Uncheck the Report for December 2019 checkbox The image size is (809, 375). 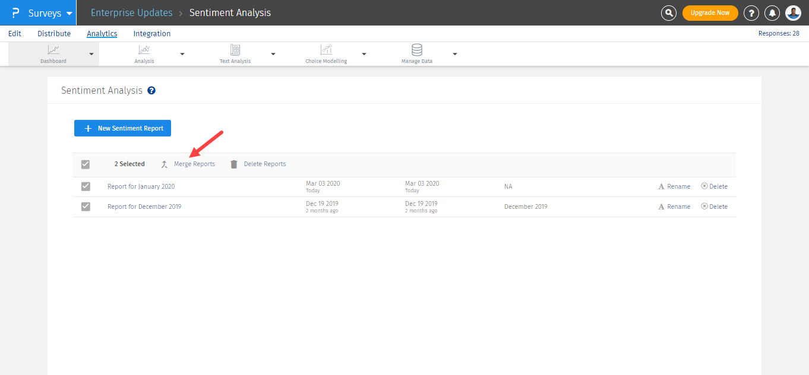point(86,206)
